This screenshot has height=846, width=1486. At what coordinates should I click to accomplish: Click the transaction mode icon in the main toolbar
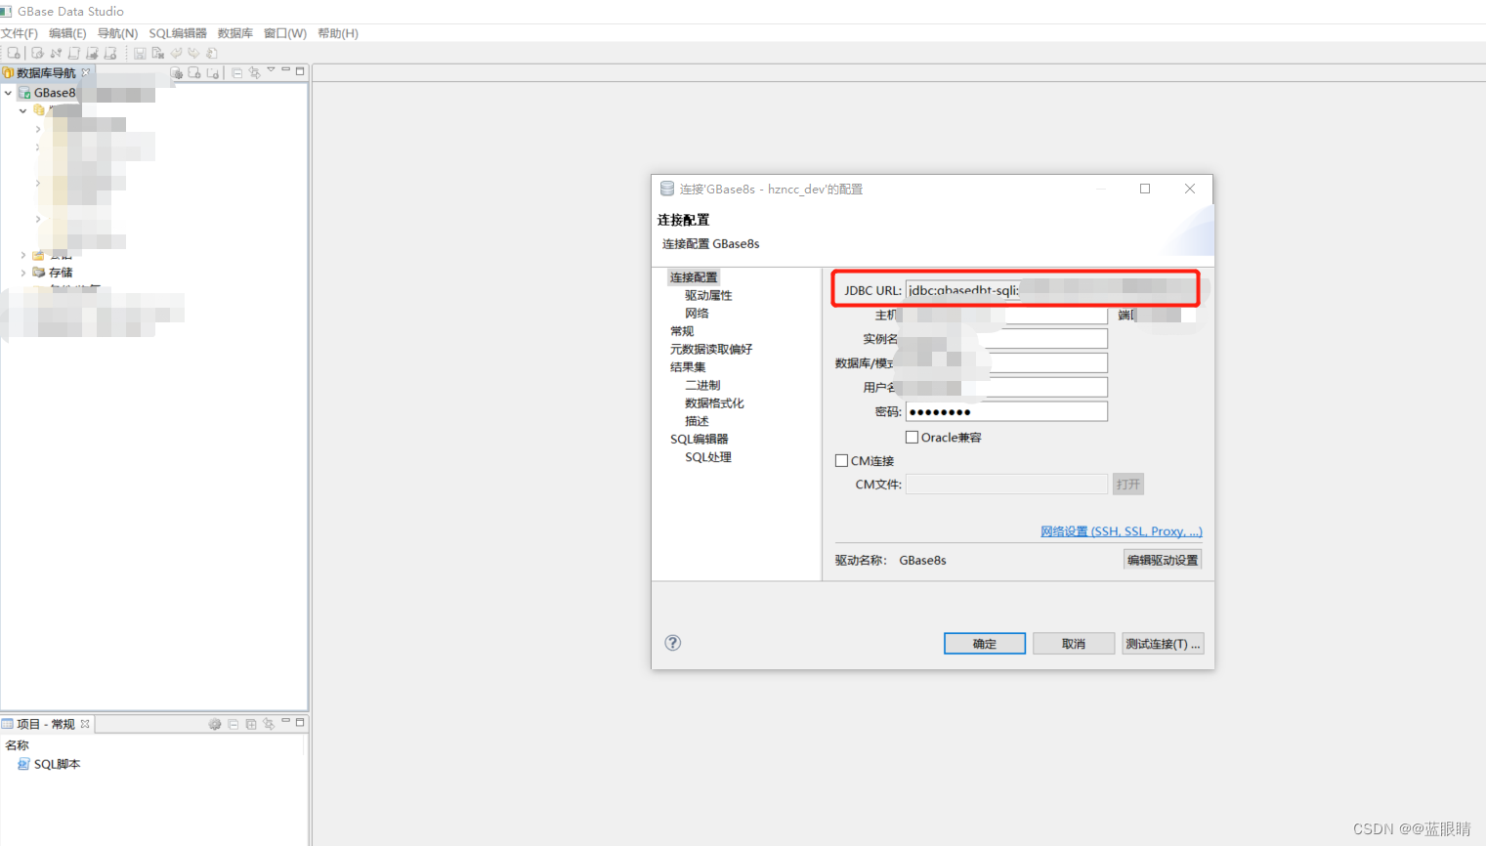pos(212,53)
